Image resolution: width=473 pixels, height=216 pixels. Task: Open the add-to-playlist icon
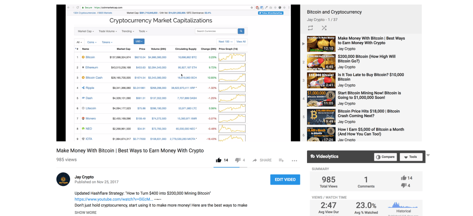point(281,160)
